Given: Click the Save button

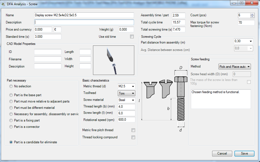Looking at the screenshot, I should (x=244, y=153).
